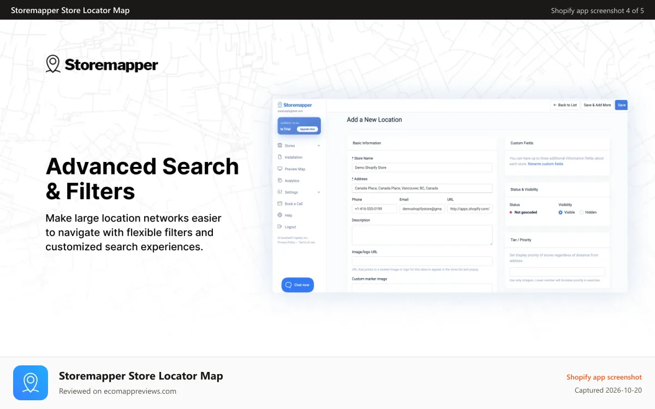Click the Preview Map monitor icon

coord(279,169)
